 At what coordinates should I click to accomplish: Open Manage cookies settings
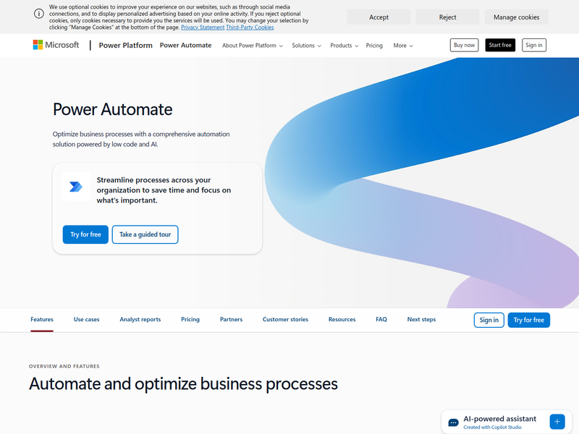(516, 17)
